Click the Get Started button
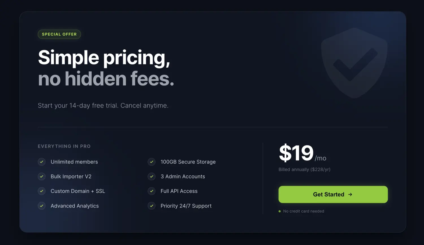This screenshot has width=424, height=245. (333, 194)
